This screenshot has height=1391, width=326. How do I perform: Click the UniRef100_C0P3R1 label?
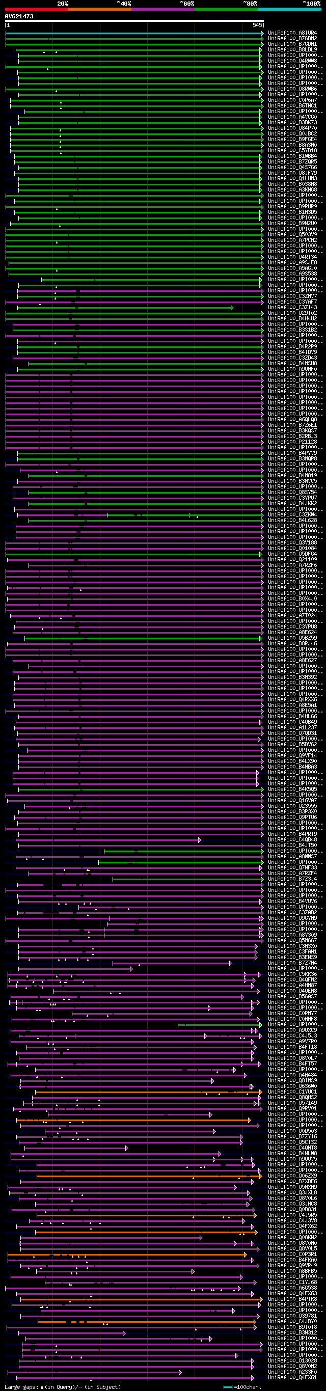(x=292, y=1254)
